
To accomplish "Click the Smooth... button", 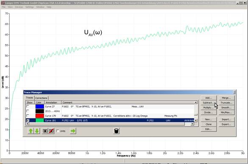I will pos(226,107).
